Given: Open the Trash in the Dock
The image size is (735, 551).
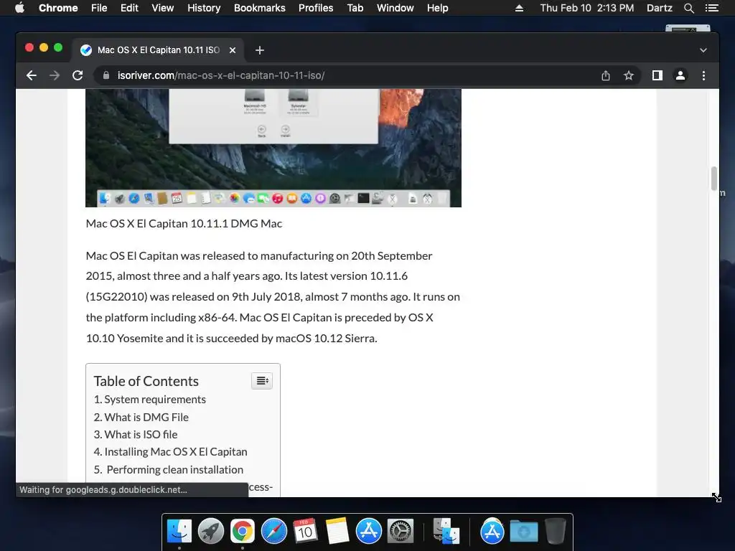Looking at the screenshot, I should click(x=556, y=531).
